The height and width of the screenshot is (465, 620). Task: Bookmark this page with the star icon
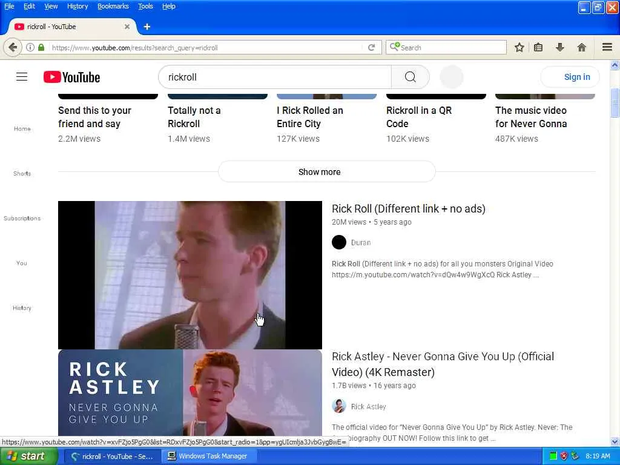point(519,47)
